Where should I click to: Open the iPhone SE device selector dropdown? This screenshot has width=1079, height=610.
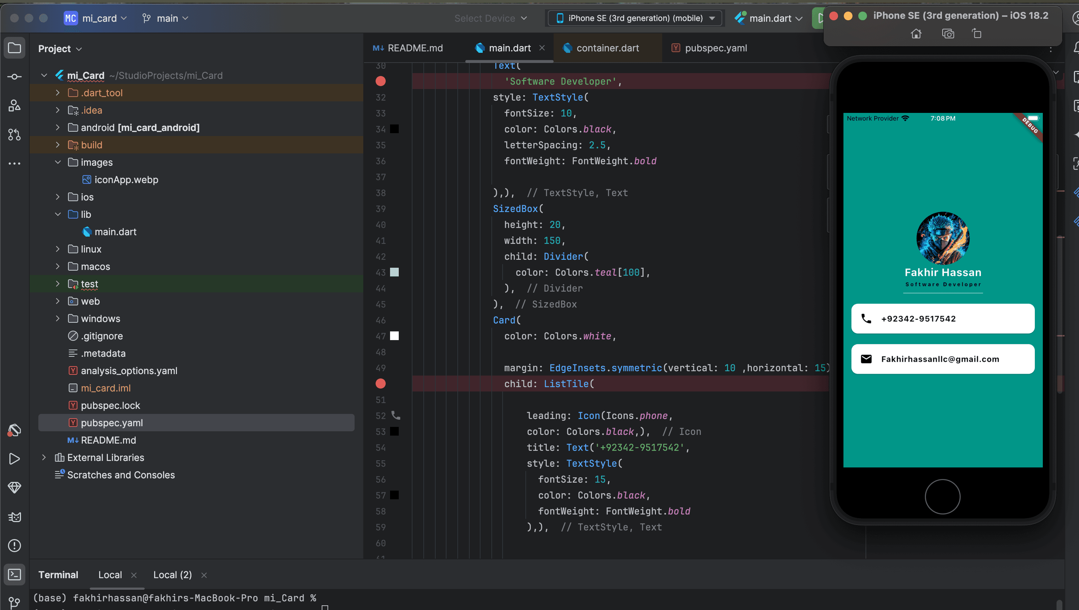click(635, 18)
